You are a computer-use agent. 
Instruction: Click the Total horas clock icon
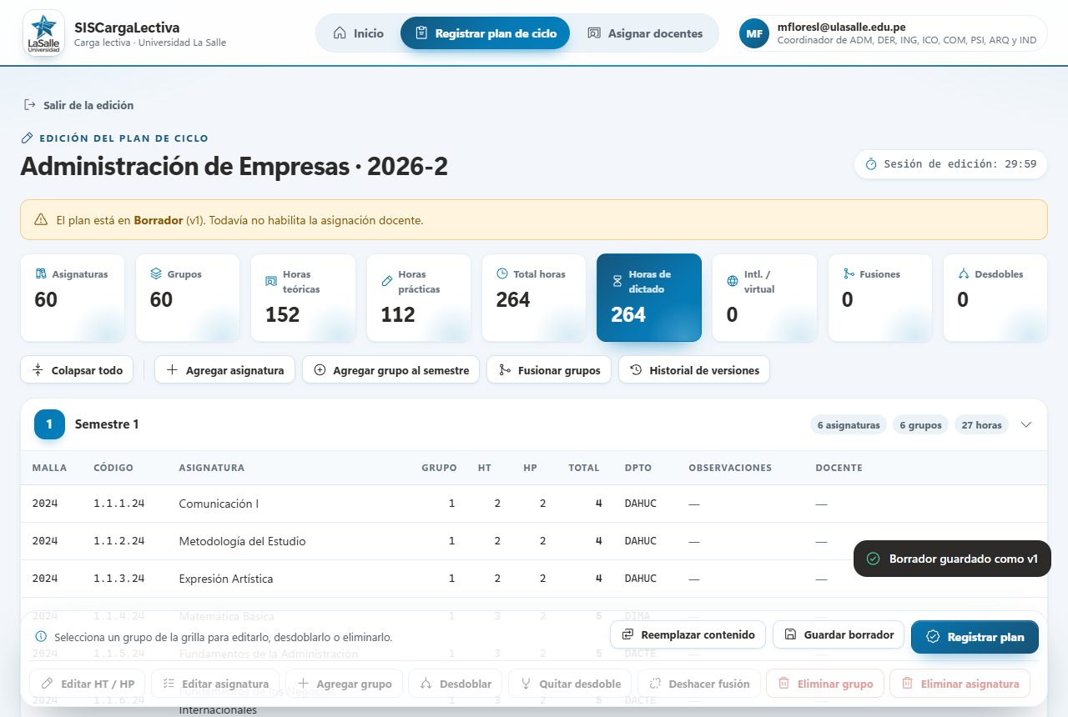[x=502, y=273]
